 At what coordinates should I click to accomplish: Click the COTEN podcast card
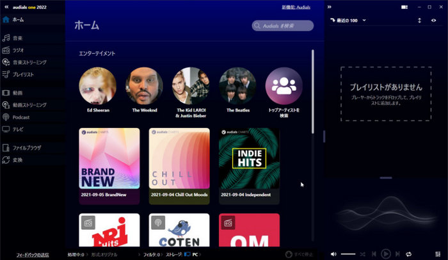179,230
